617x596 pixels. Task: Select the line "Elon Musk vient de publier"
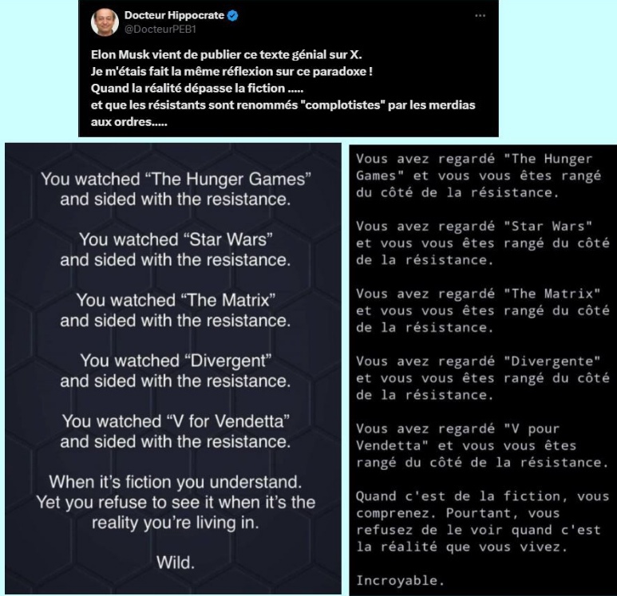226,55
